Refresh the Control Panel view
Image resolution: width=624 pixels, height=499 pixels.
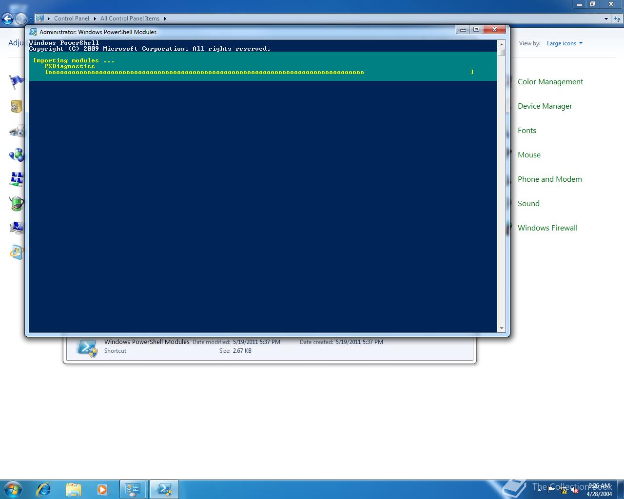click(617, 19)
